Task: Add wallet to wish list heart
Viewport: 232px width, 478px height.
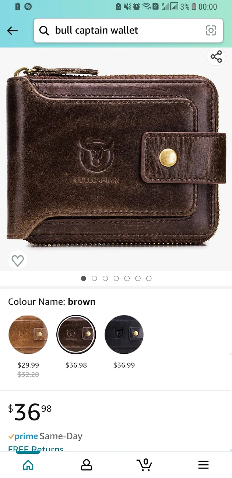Action: coord(18,261)
